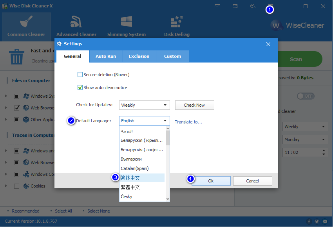Image resolution: width=333 pixels, height=227 pixels.
Task: Open the Monday day dropdown
Action: click(x=305, y=139)
